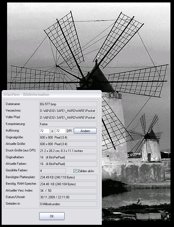Click the Ändern button
Screen dimensions: 174x227
click(85, 131)
